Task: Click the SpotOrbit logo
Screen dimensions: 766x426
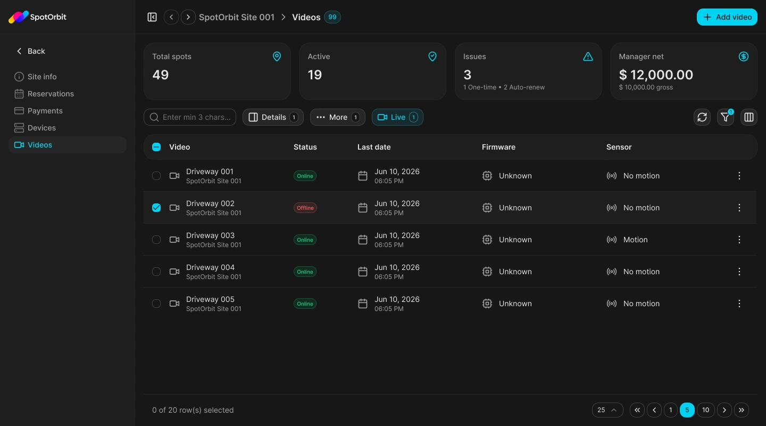Action: tap(37, 17)
